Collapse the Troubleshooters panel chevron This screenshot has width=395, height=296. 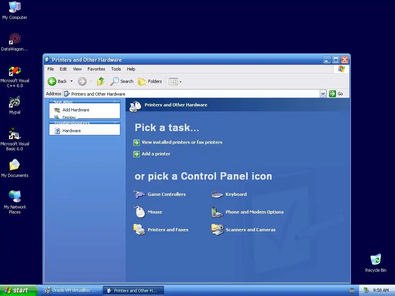pyautogui.click(x=115, y=123)
